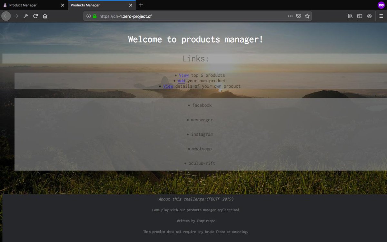Image resolution: width=387 pixels, height=242 pixels.
Task: Click the whatsapp list item
Action: coord(202,149)
